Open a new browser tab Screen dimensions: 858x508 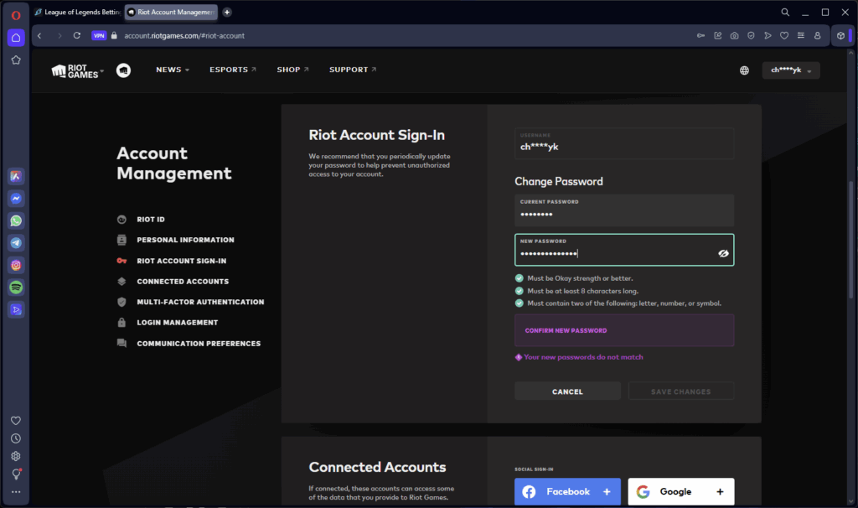pos(227,12)
